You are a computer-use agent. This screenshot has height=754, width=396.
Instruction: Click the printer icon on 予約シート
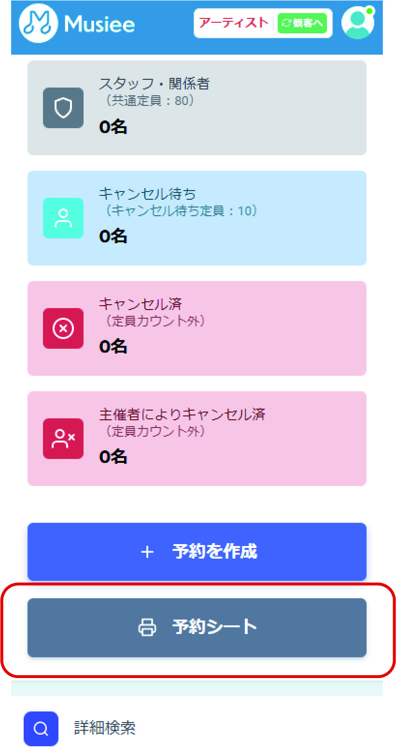(147, 627)
